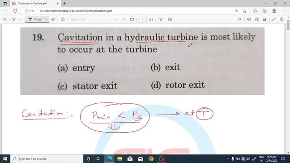Open the tab actions menu
Viewport: 290px width, 163px height.
pos(5,3)
